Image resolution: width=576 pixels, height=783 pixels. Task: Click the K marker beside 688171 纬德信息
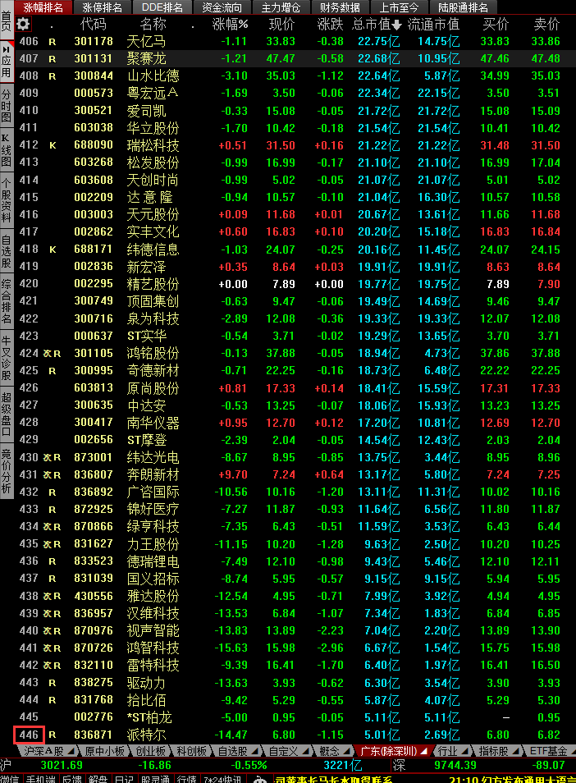(53, 250)
